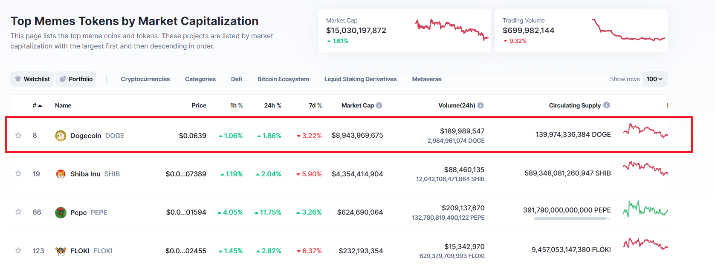Screen dimensions: 715x269
Task: Sort the table by Price column
Action: [199, 105]
